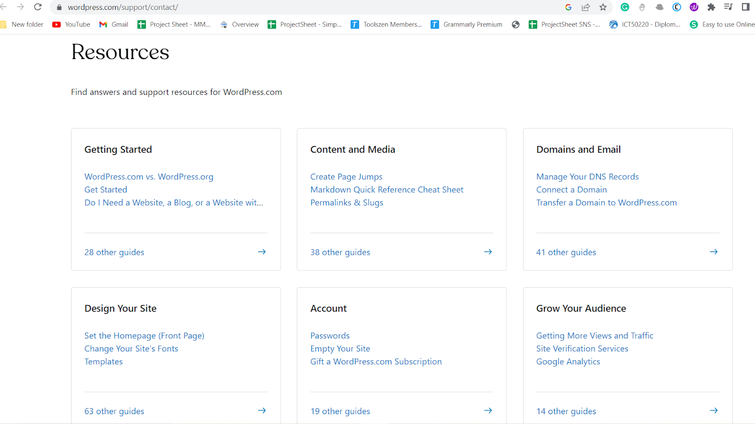View site info via the address bar padlock

(x=59, y=7)
